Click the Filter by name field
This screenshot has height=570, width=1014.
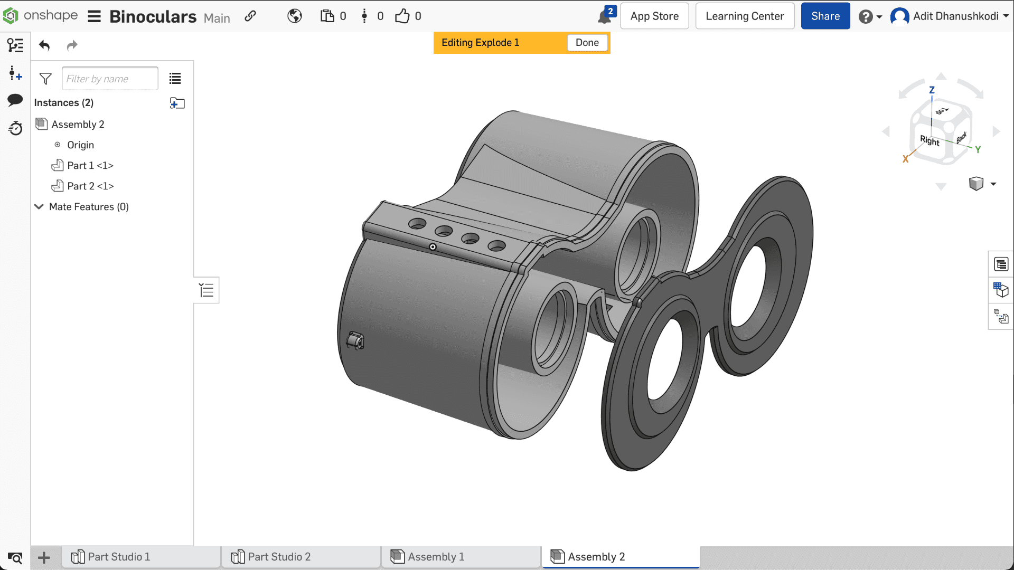110,79
